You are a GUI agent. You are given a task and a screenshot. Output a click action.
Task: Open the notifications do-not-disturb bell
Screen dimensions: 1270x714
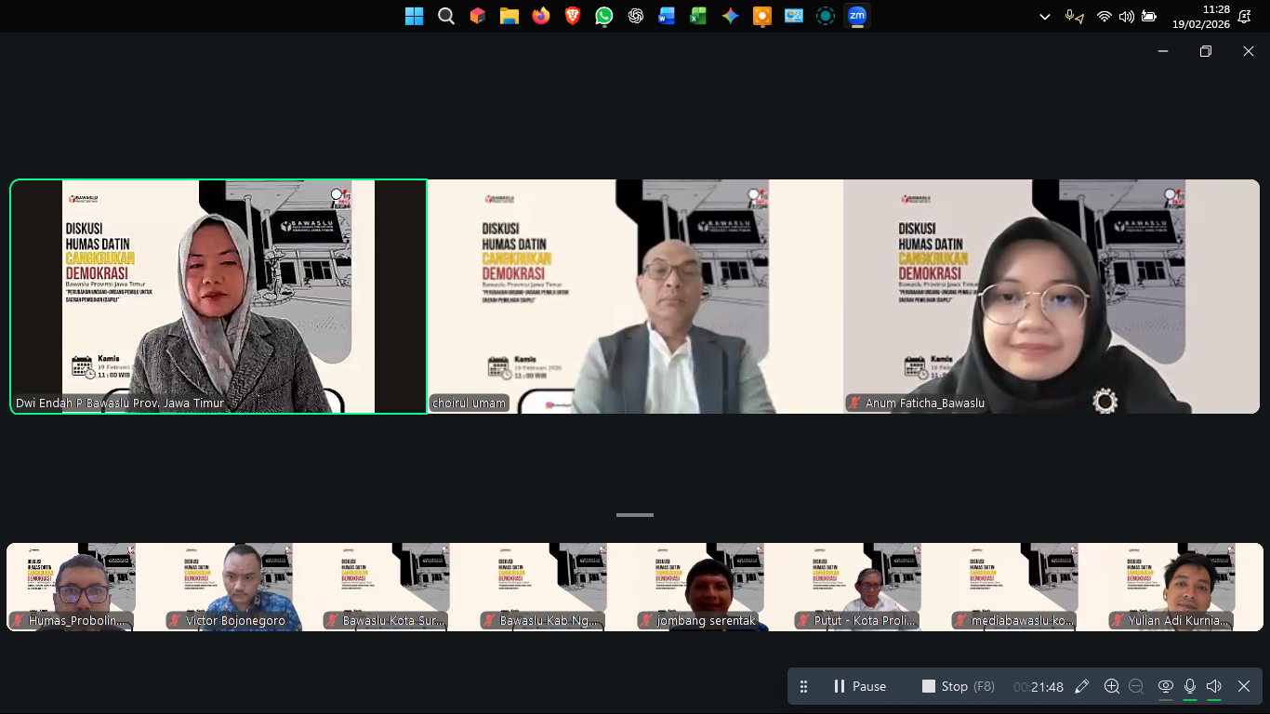coord(1244,17)
